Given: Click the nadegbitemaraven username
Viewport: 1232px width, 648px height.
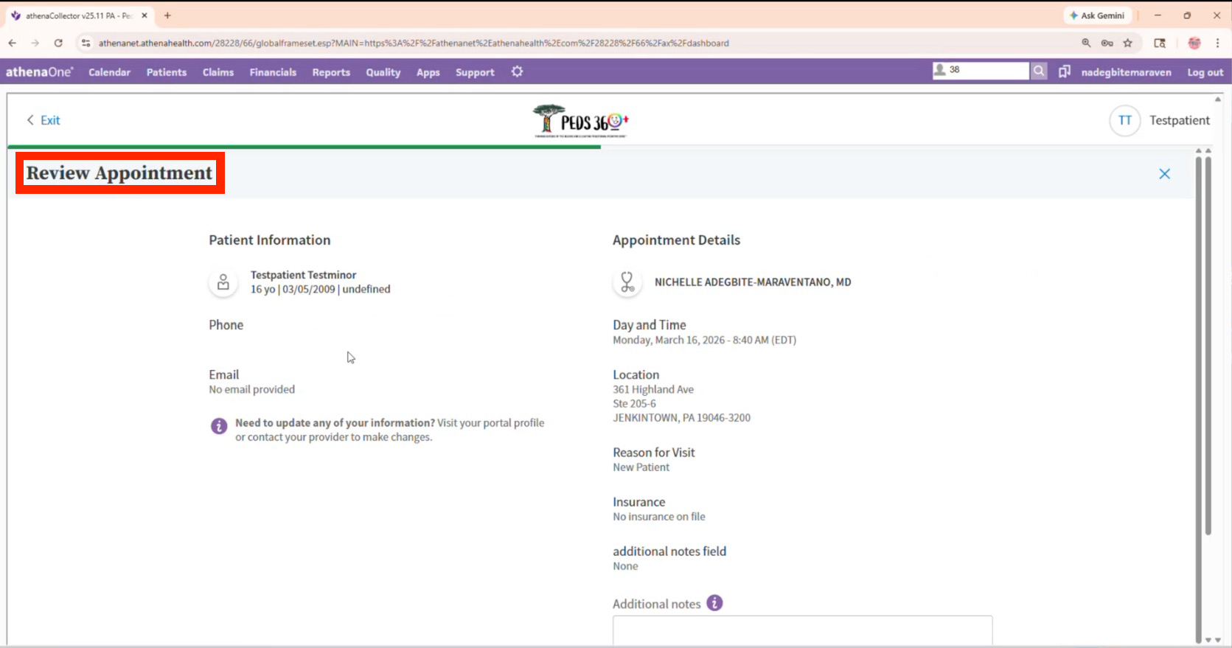Looking at the screenshot, I should pyautogui.click(x=1126, y=72).
